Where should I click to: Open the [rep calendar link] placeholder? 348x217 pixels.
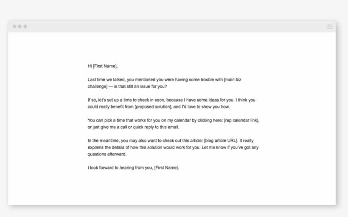[x=241, y=120]
